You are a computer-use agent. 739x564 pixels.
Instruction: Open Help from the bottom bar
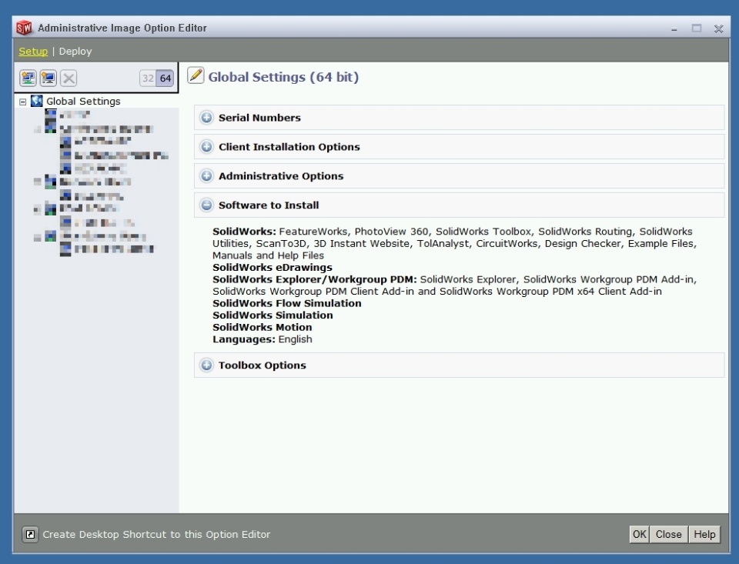[704, 534]
